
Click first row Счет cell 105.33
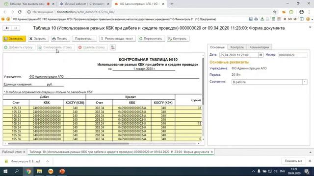click(16, 108)
